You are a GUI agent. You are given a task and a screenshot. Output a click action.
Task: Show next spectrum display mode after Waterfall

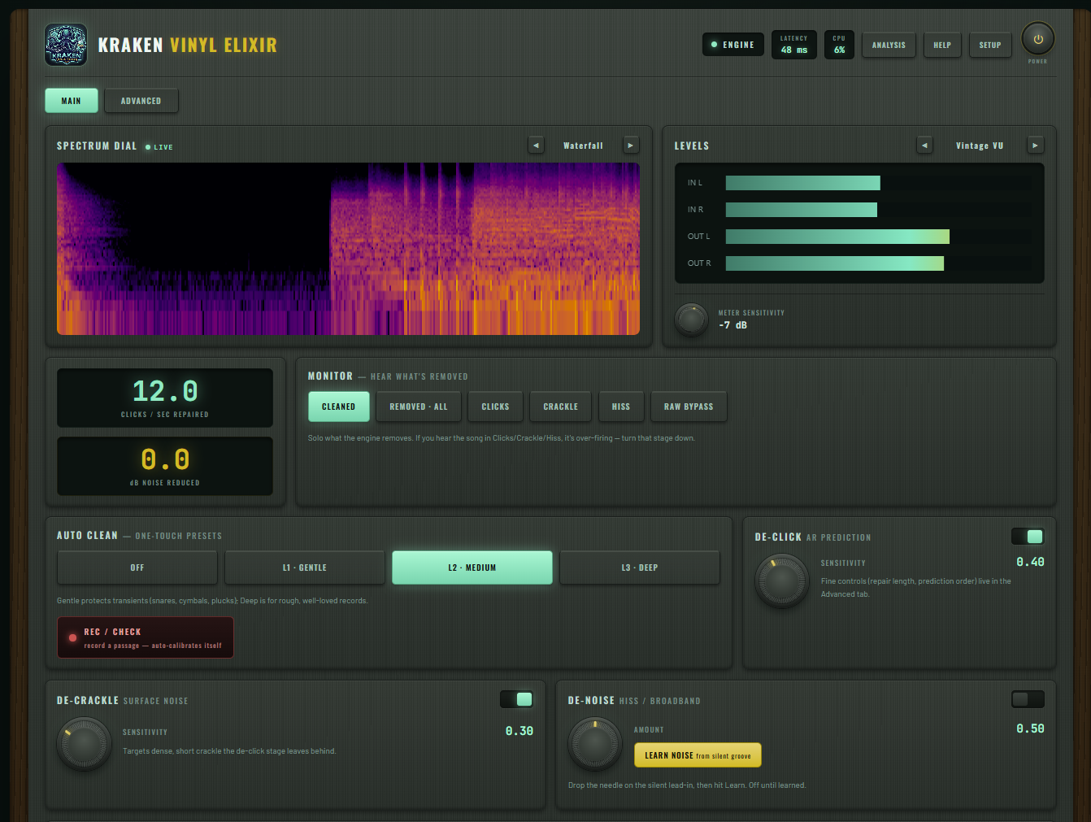point(631,146)
